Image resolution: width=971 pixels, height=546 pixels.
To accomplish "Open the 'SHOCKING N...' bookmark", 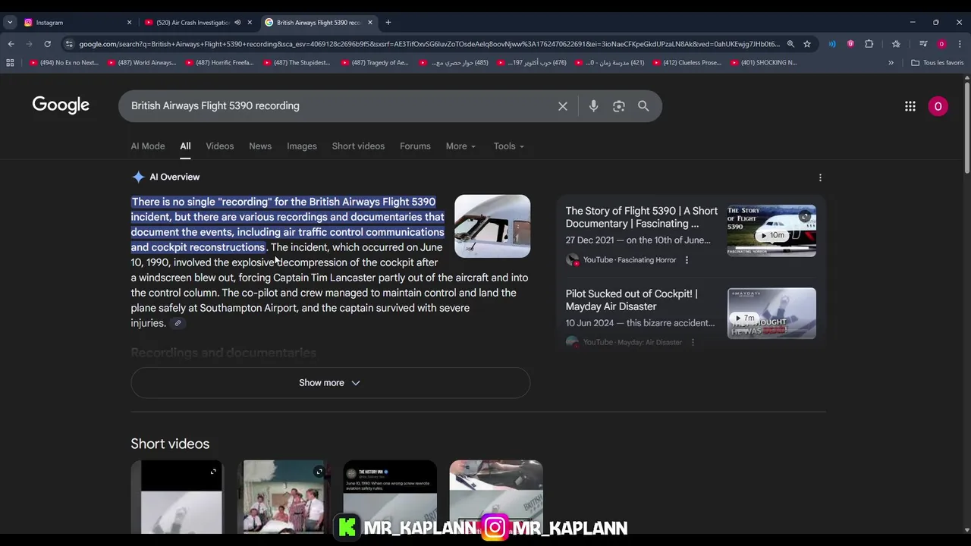I will click(764, 63).
